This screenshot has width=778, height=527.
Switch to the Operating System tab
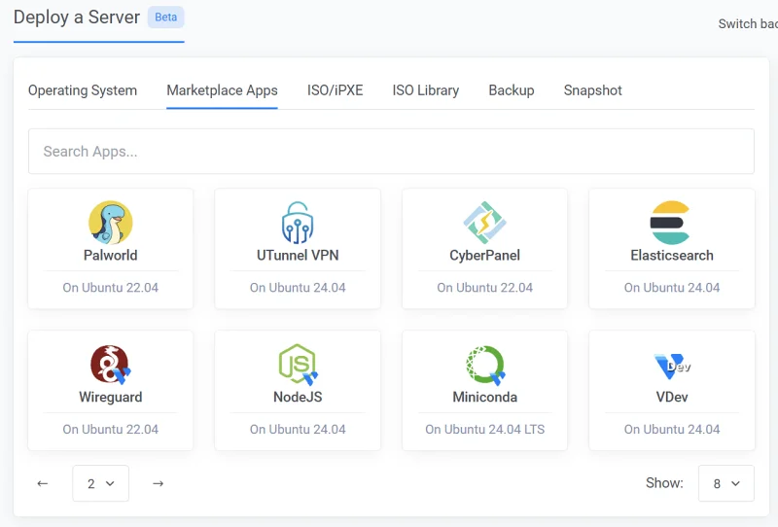(x=83, y=90)
